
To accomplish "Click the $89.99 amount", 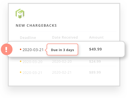I will 95,72.
